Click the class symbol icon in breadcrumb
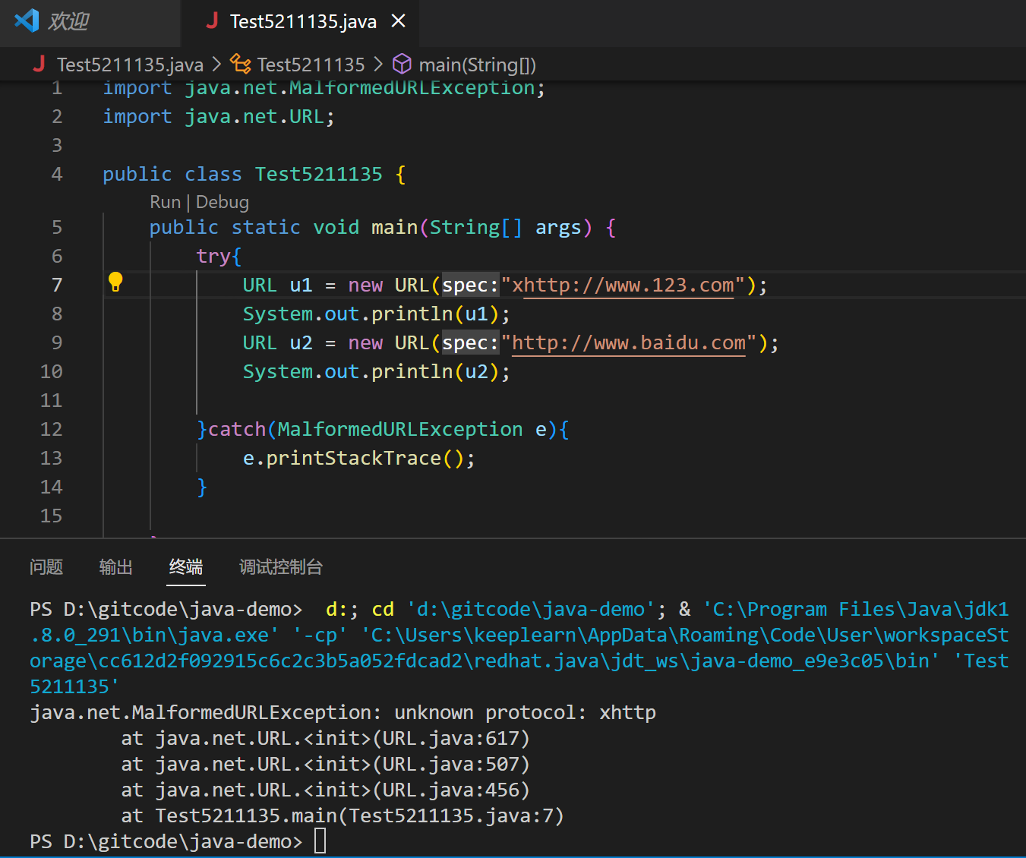The height and width of the screenshot is (858, 1026). click(x=241, y=64)
